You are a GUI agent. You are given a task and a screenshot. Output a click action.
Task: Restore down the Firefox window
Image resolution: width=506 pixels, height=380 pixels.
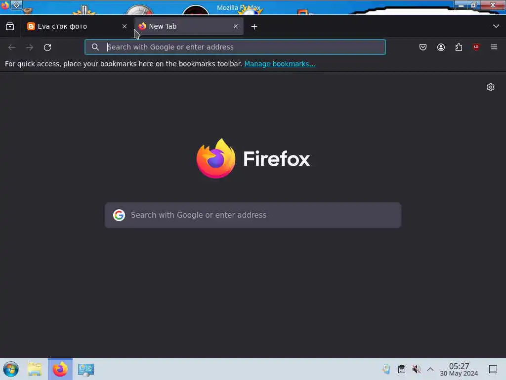pyautogui.click(x=474, y=5)
